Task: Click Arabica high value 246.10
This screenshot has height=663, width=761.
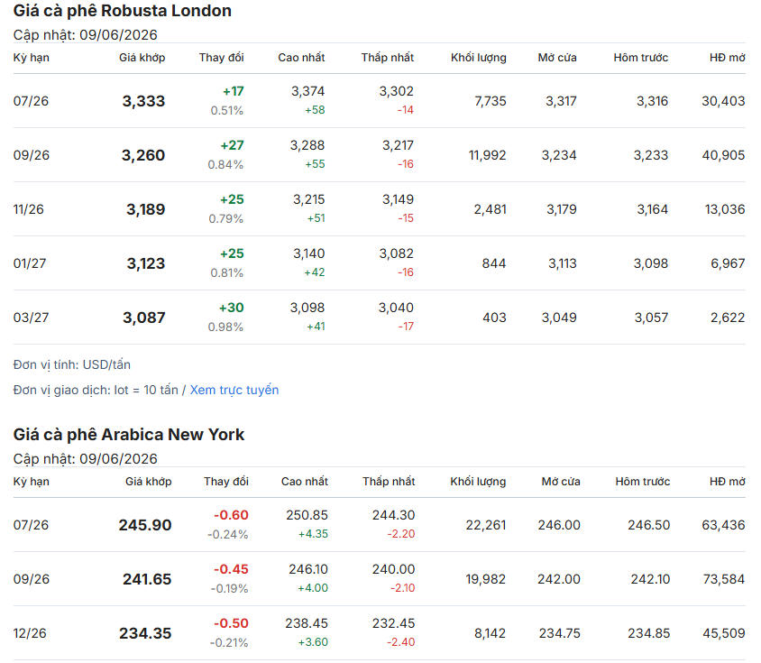Action: [308, 569]
